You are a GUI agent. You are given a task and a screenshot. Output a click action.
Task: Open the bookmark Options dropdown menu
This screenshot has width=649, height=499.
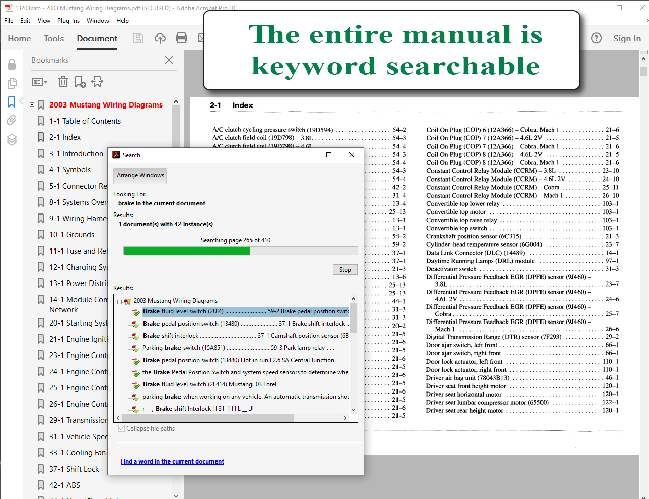[40, 82]
